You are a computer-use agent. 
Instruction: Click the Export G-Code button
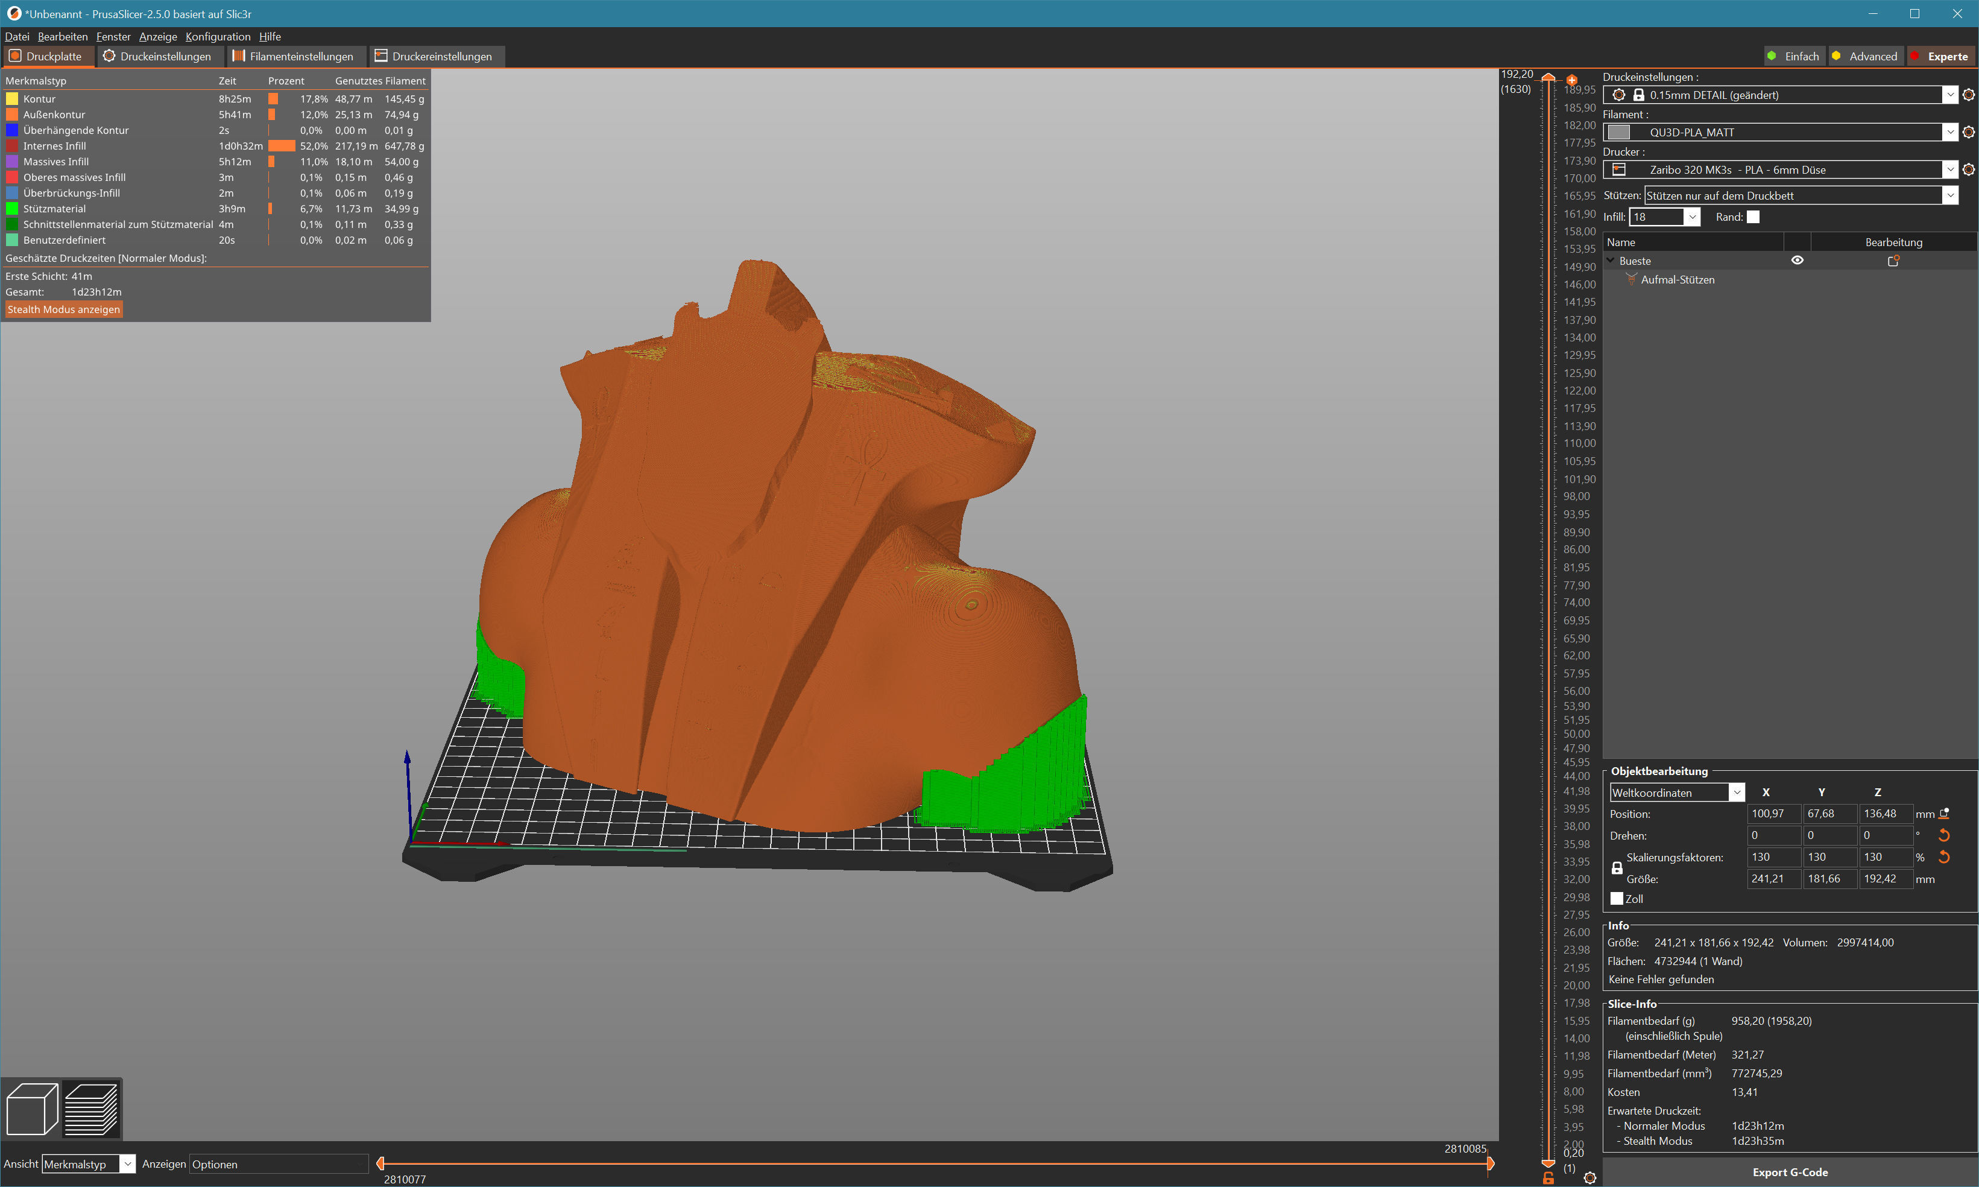click(x=1790, y=1172)
